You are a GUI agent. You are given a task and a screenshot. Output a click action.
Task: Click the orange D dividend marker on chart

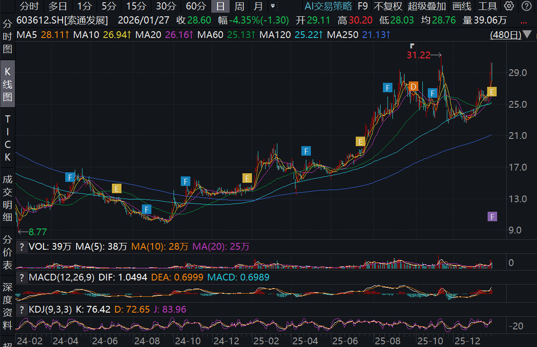pyautogui.click(x=413, y=86)
